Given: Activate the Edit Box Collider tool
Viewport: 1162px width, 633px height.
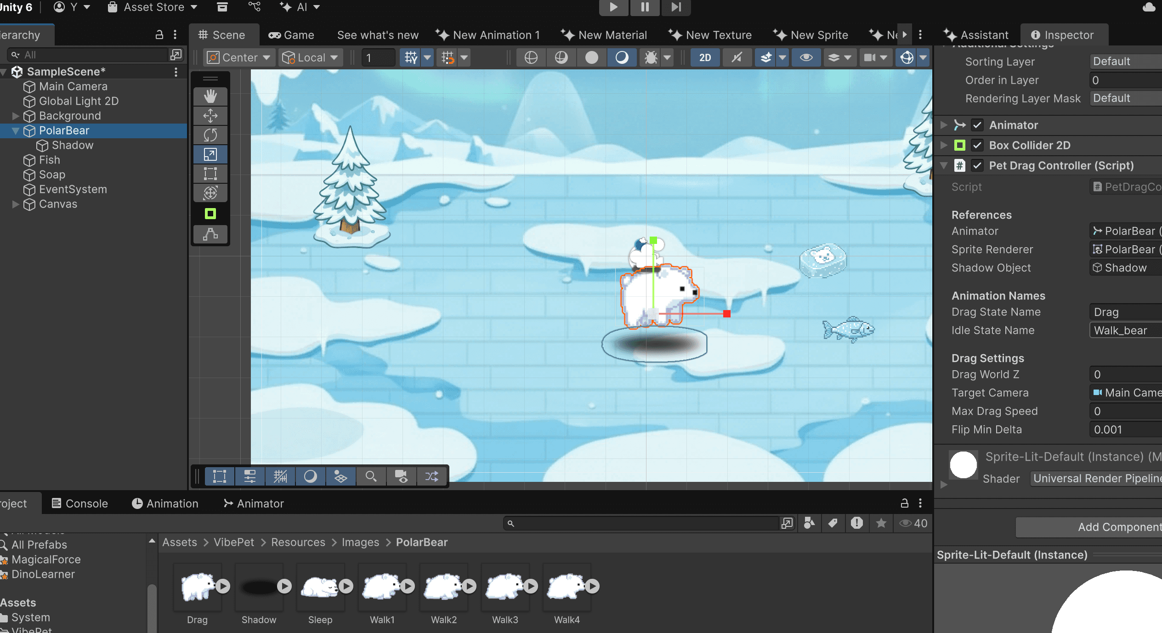Looking at the screenshot, I should click(x=210, y=214).
